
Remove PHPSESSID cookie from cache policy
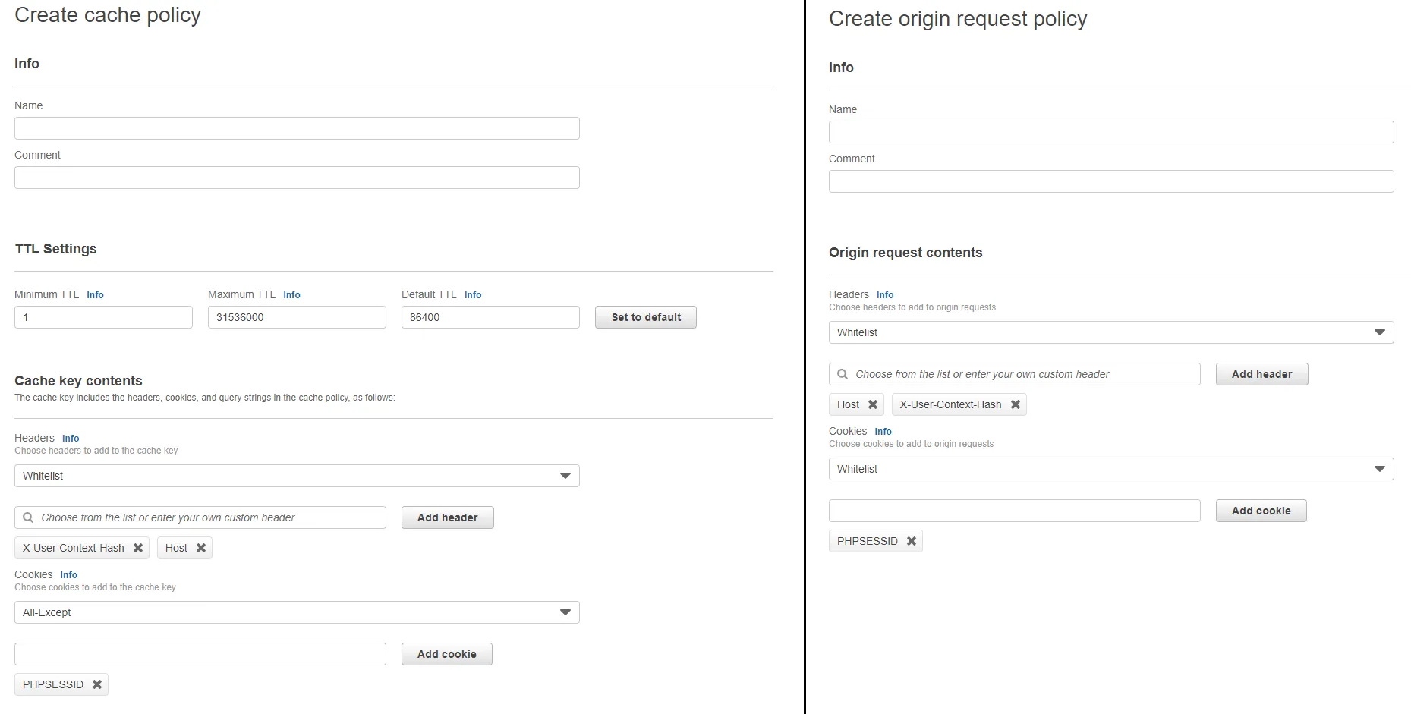point(97,684)
